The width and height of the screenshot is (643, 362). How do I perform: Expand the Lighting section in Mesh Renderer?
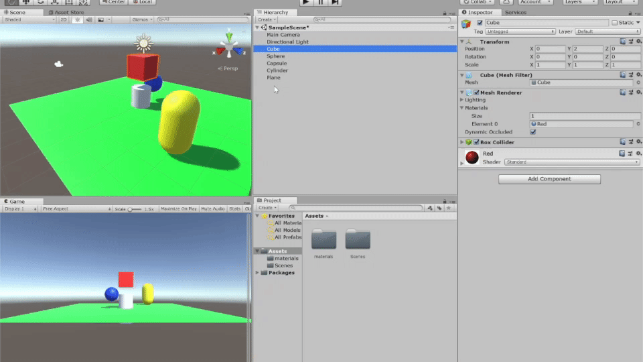coord(461,100)
